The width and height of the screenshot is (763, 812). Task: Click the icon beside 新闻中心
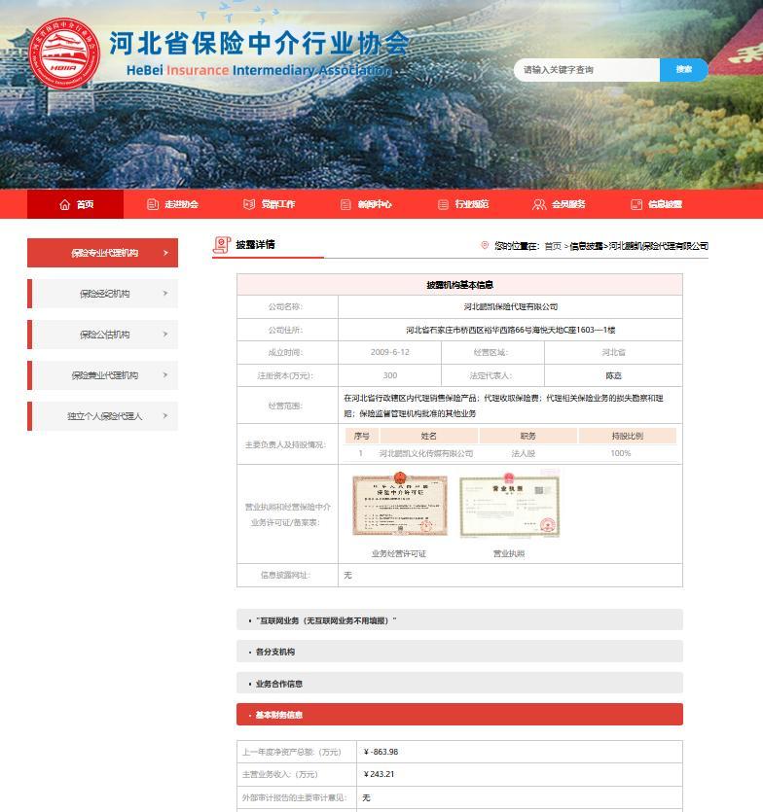pos(345,204)
